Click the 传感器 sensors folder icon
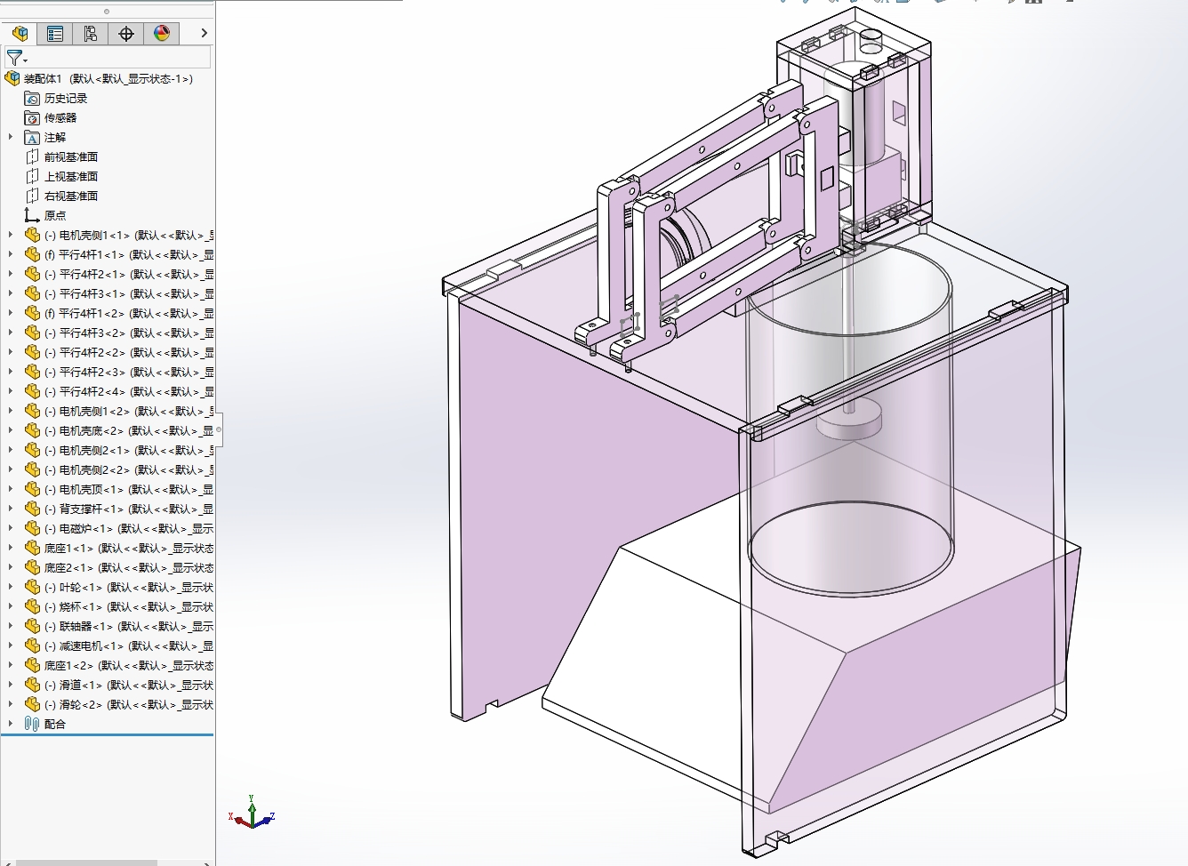The image size is (1188, 866). tap(32, 117)
